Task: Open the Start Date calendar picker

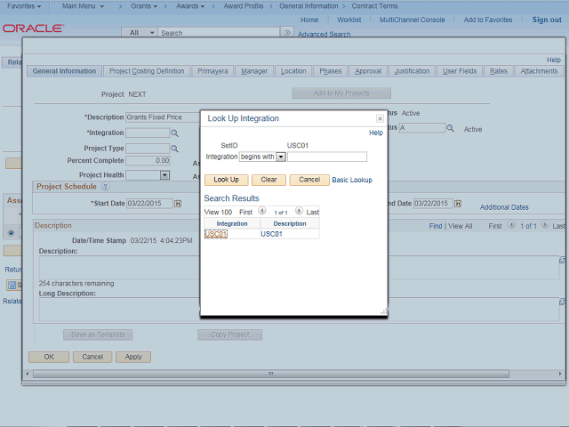Action: click(x=178, y=204)
